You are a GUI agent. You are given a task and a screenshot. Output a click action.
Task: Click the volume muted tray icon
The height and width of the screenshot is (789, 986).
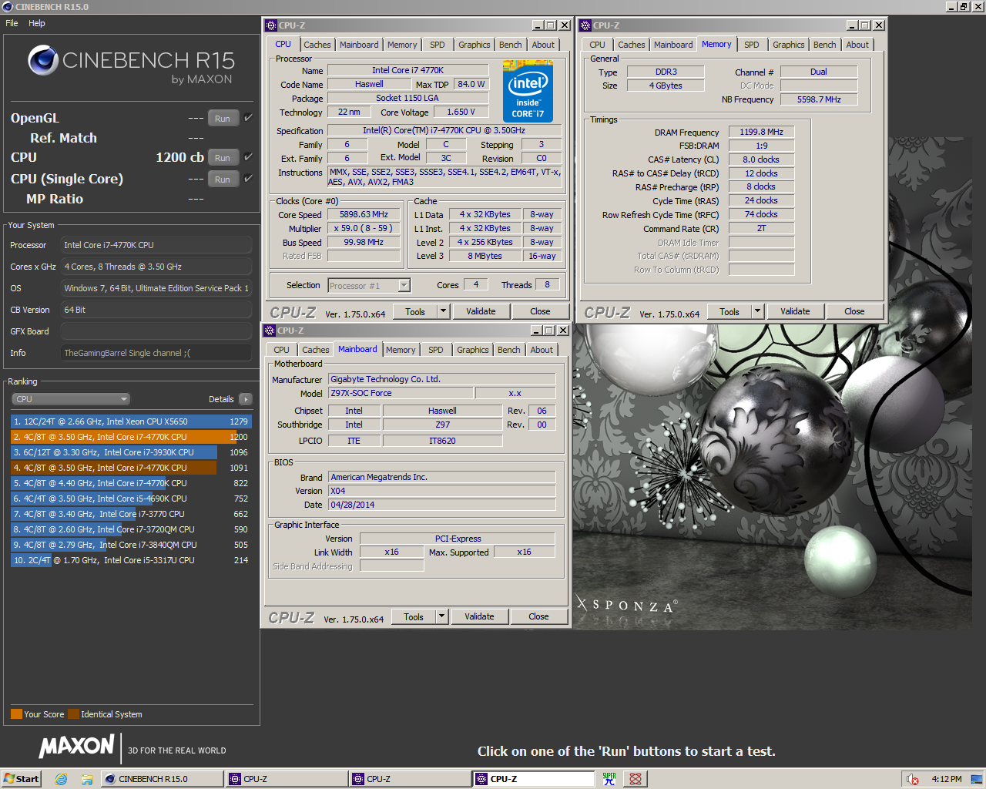coord(912,779)
